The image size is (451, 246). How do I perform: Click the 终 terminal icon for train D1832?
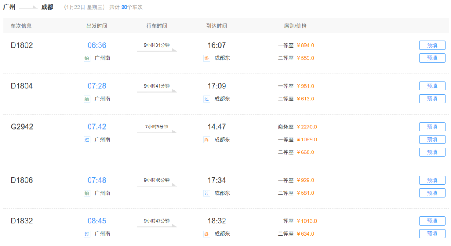(x=207, y=234)
